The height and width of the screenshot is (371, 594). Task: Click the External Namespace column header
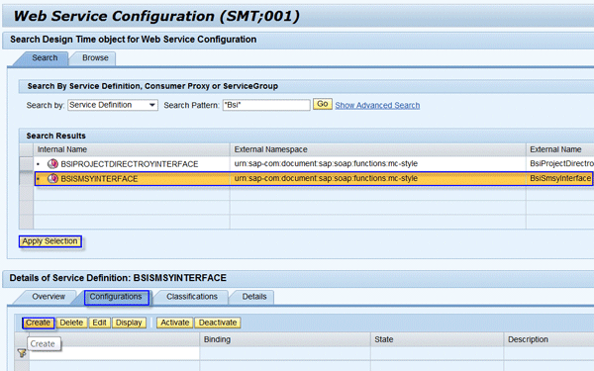point(378,149)
